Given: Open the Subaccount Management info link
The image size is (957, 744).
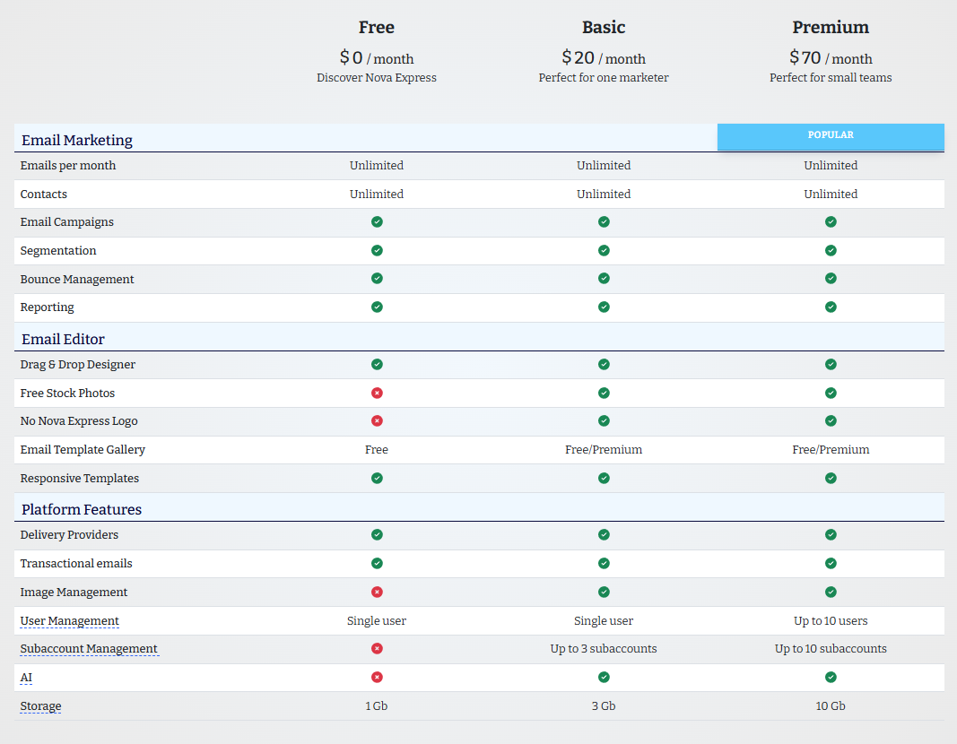Looking at the screenshot, I should pos(89,648).
